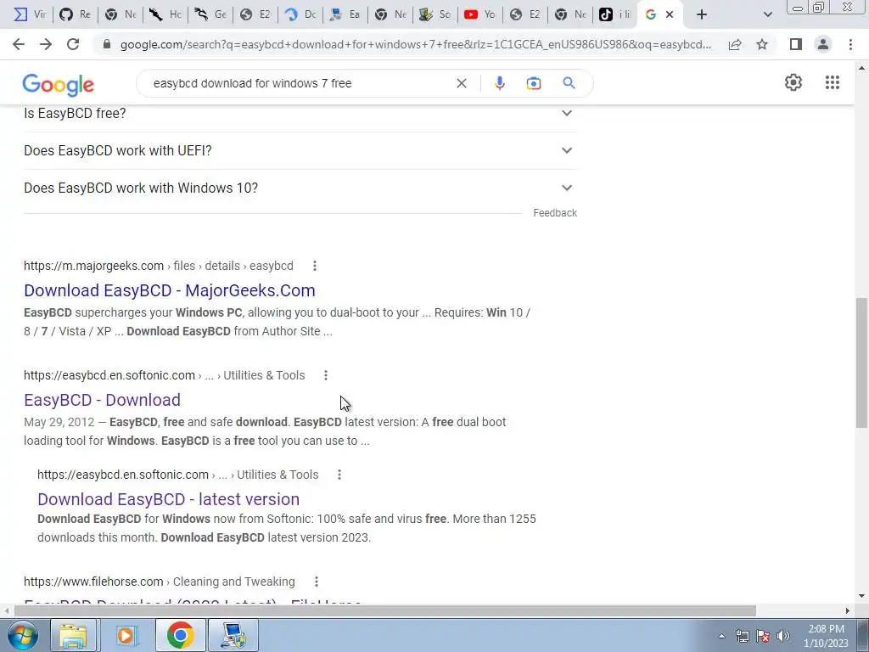Close the active Google tab

pos(670,14)
